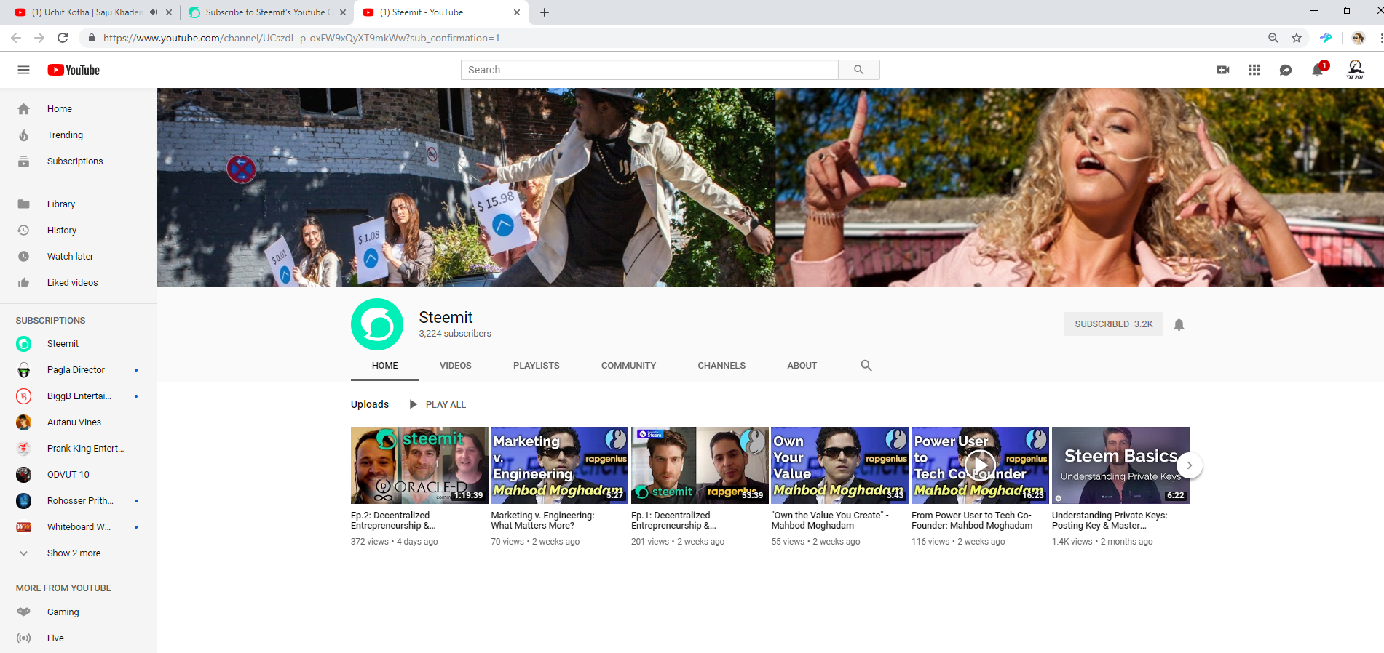This screenshot has width=1384, height=653.
Task: Open the Uploads section heading link
Action: (370, 404)
